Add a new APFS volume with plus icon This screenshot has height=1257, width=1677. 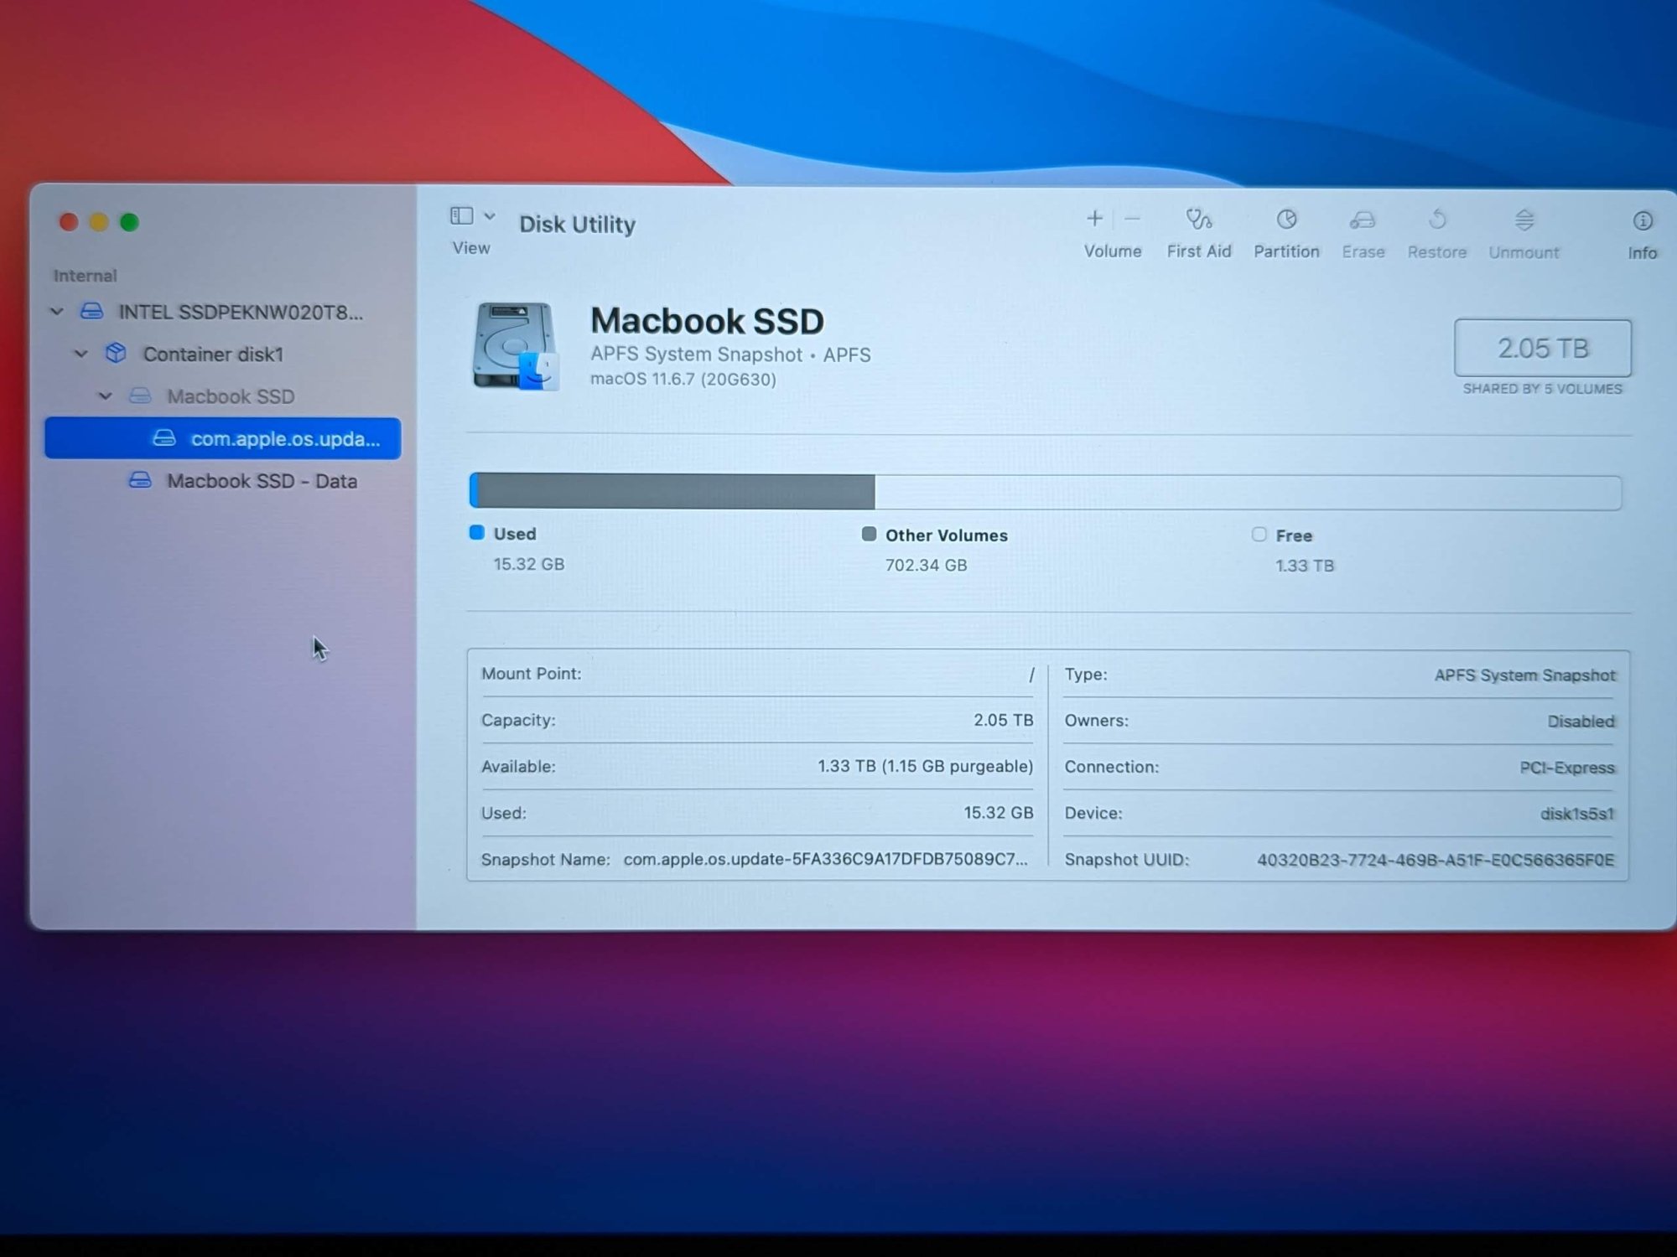click(x=1094, y=219)
